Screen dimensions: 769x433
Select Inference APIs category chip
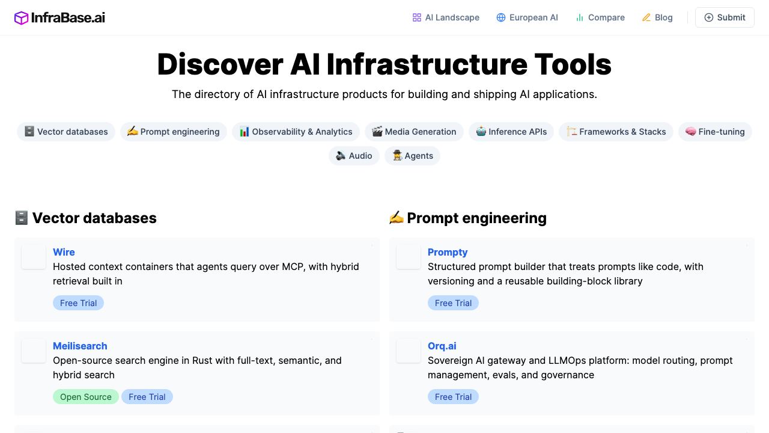[x=511, y=132]
